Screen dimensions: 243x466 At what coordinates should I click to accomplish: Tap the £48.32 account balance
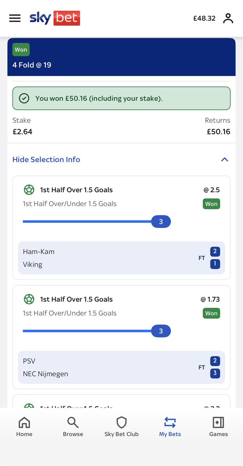click(204, 18)
